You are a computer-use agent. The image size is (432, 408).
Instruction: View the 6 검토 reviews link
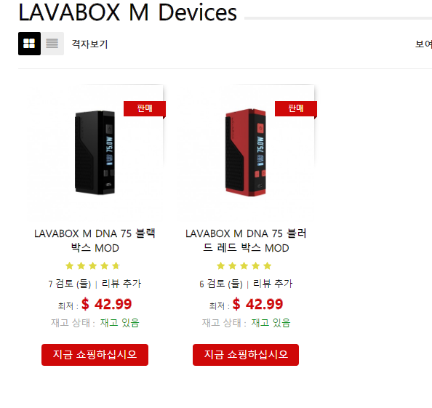tap(221, 284)
